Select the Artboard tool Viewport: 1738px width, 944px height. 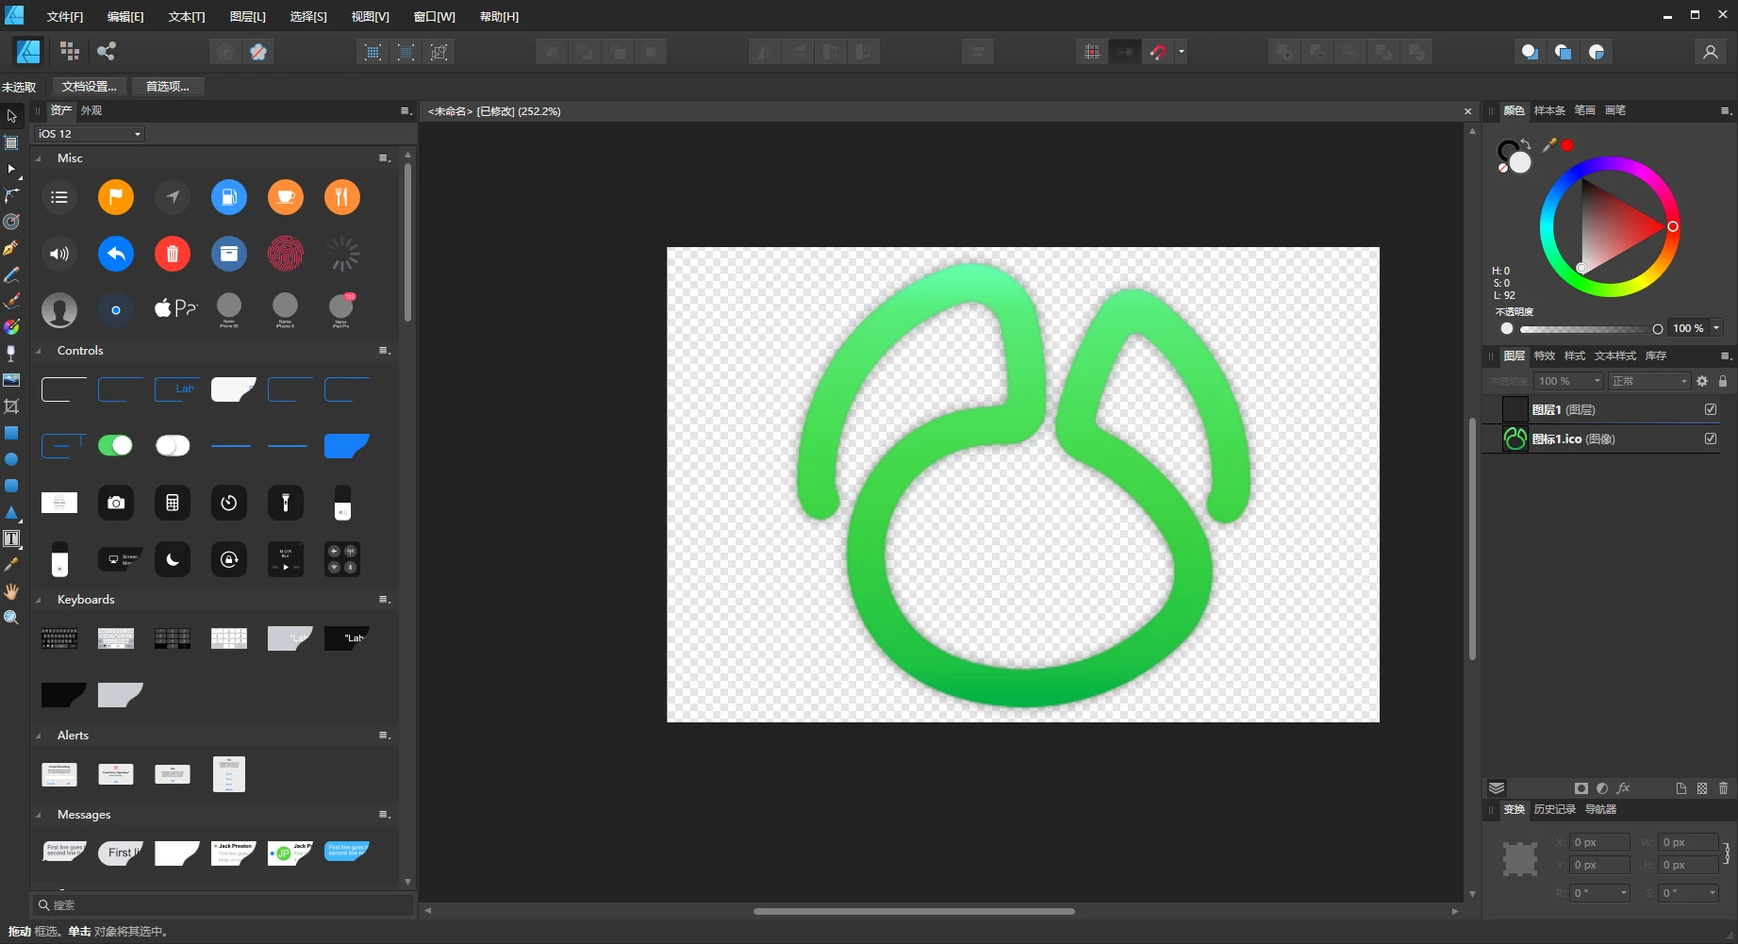click(x=11, y=142)
